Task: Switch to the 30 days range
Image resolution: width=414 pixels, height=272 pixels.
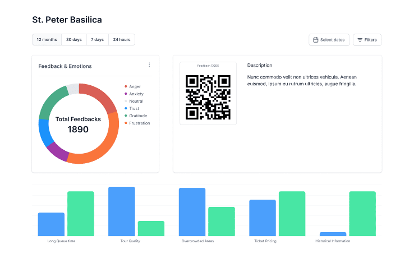Action: (x=74, y=40)
